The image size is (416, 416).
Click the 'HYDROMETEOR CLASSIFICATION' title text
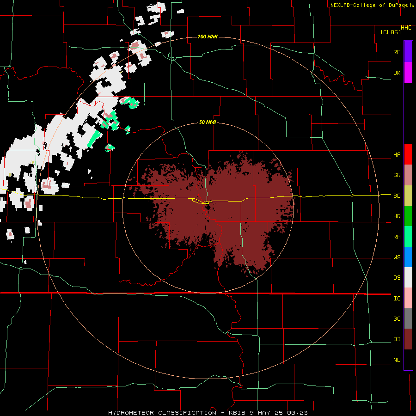click(x=162, y=413)
